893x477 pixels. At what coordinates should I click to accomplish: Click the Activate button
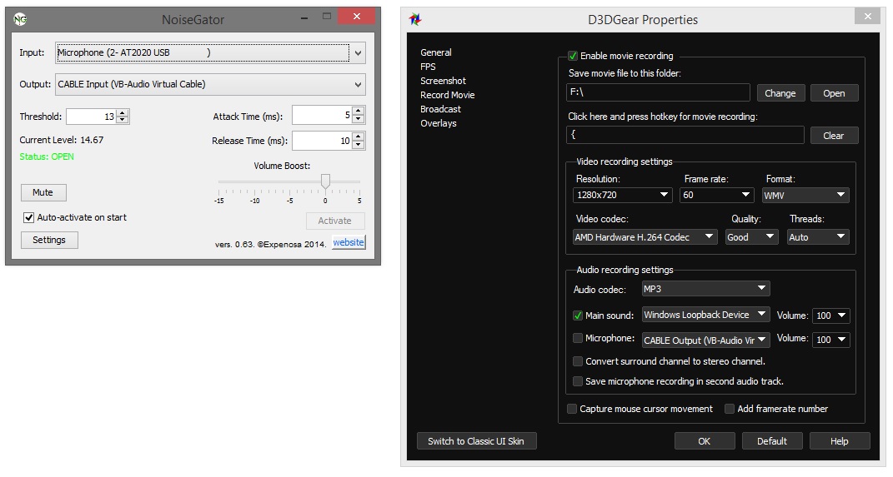tap(335, 221)
